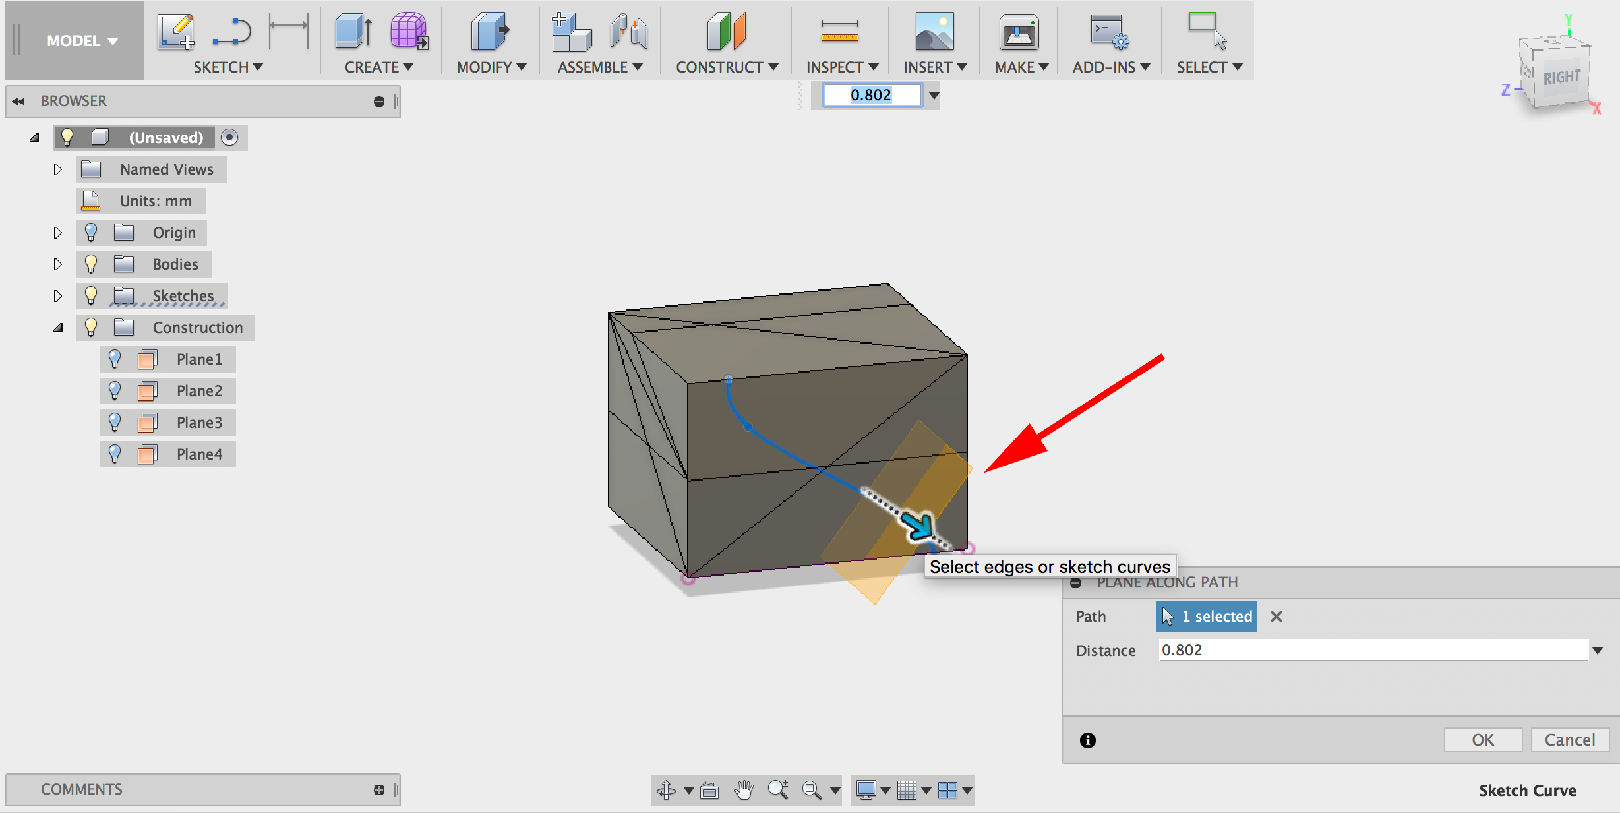Screen dimensions: 1620x813
Task: Select the Line sketch tool icon
Action: click(232, 32)
